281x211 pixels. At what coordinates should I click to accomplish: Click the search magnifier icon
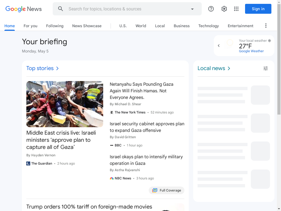61,9
